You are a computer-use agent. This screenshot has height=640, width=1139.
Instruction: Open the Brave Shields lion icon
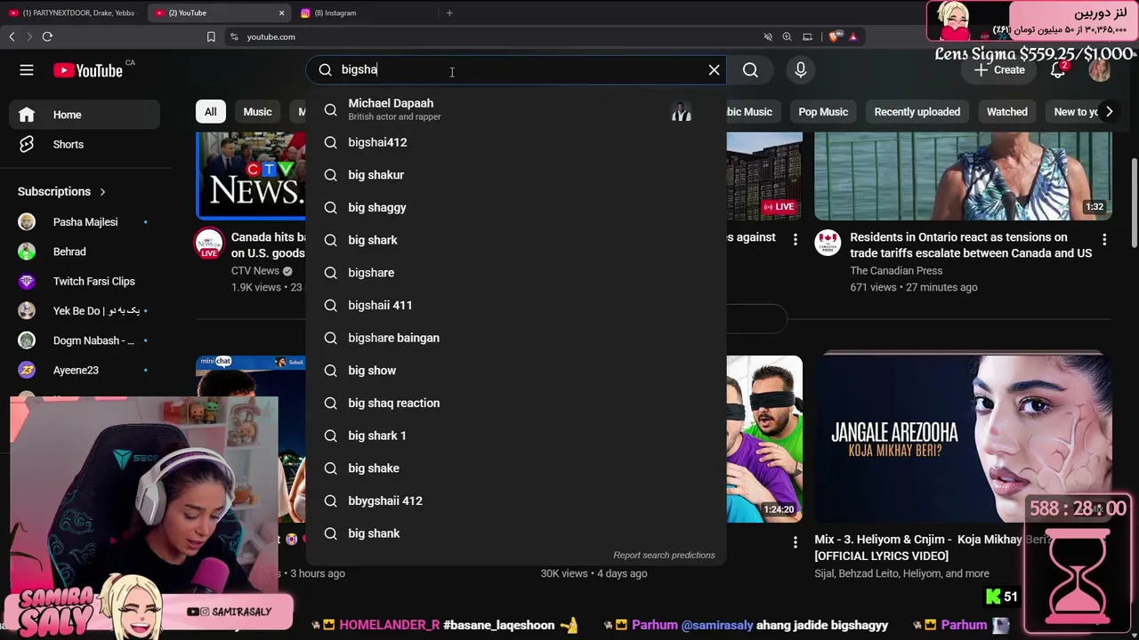(834, 36)
